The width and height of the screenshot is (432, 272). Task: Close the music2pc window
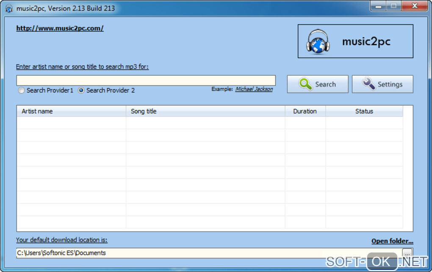[415, 6]
